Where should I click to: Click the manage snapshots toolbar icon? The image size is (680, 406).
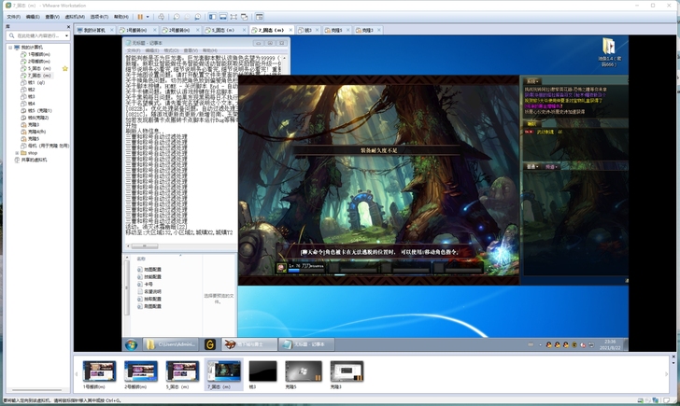click(198, 17)
